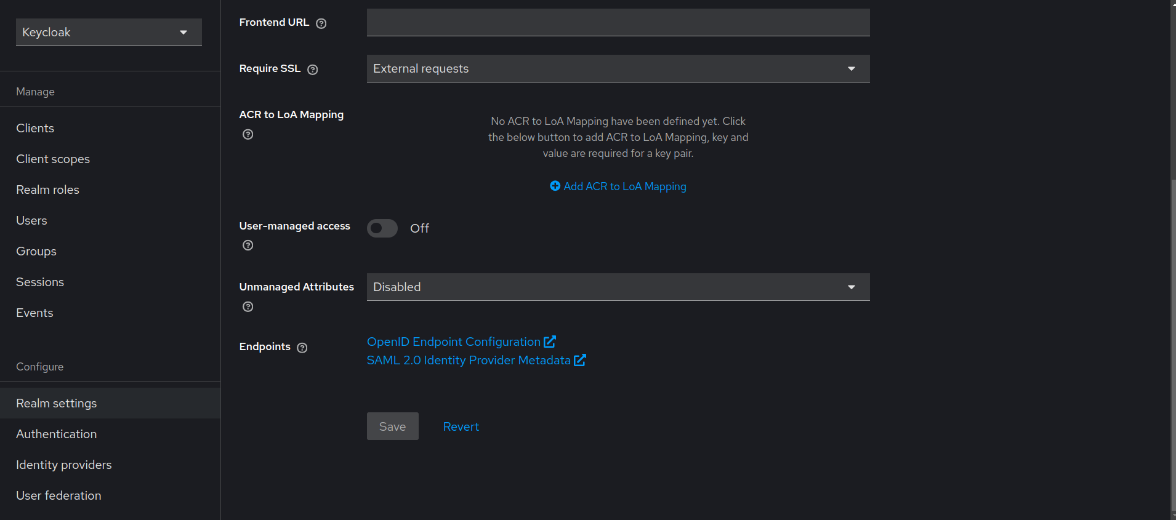Open OpenID Endpoint Configuration link
The width and height of the screenshot is (1176, 520).
coord(454,342)
